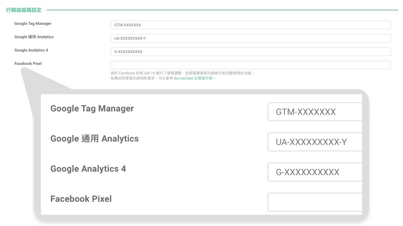Click the empty Facebook Pixel field in the form
The height and width of the screenshot is (226, 403).
tap(251, 65)
